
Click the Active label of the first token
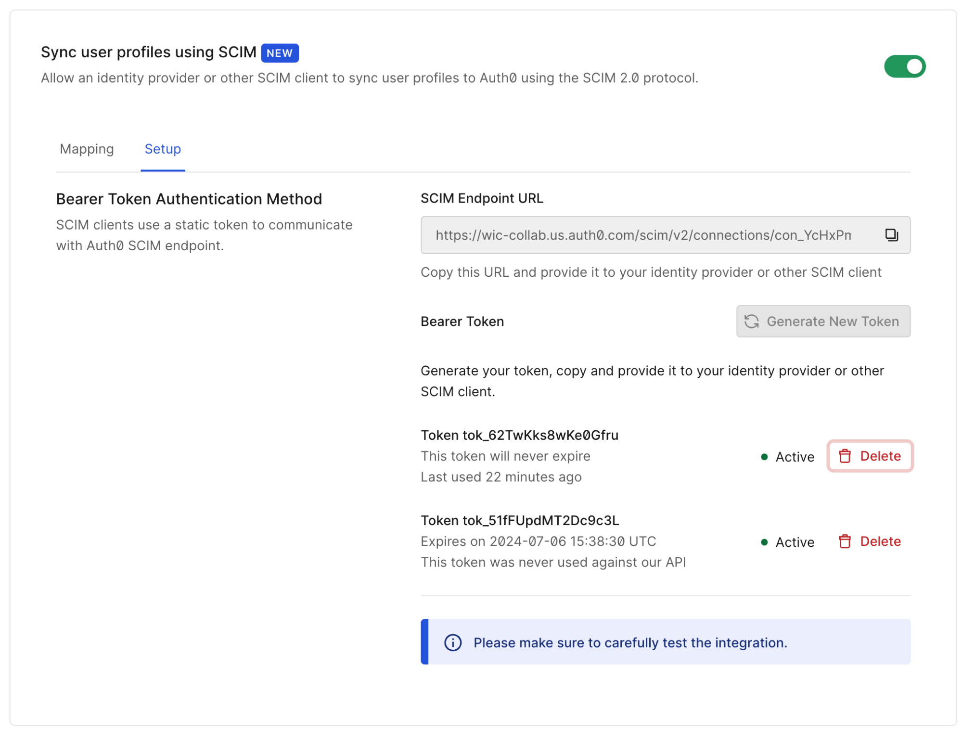(x=794, y=457)
